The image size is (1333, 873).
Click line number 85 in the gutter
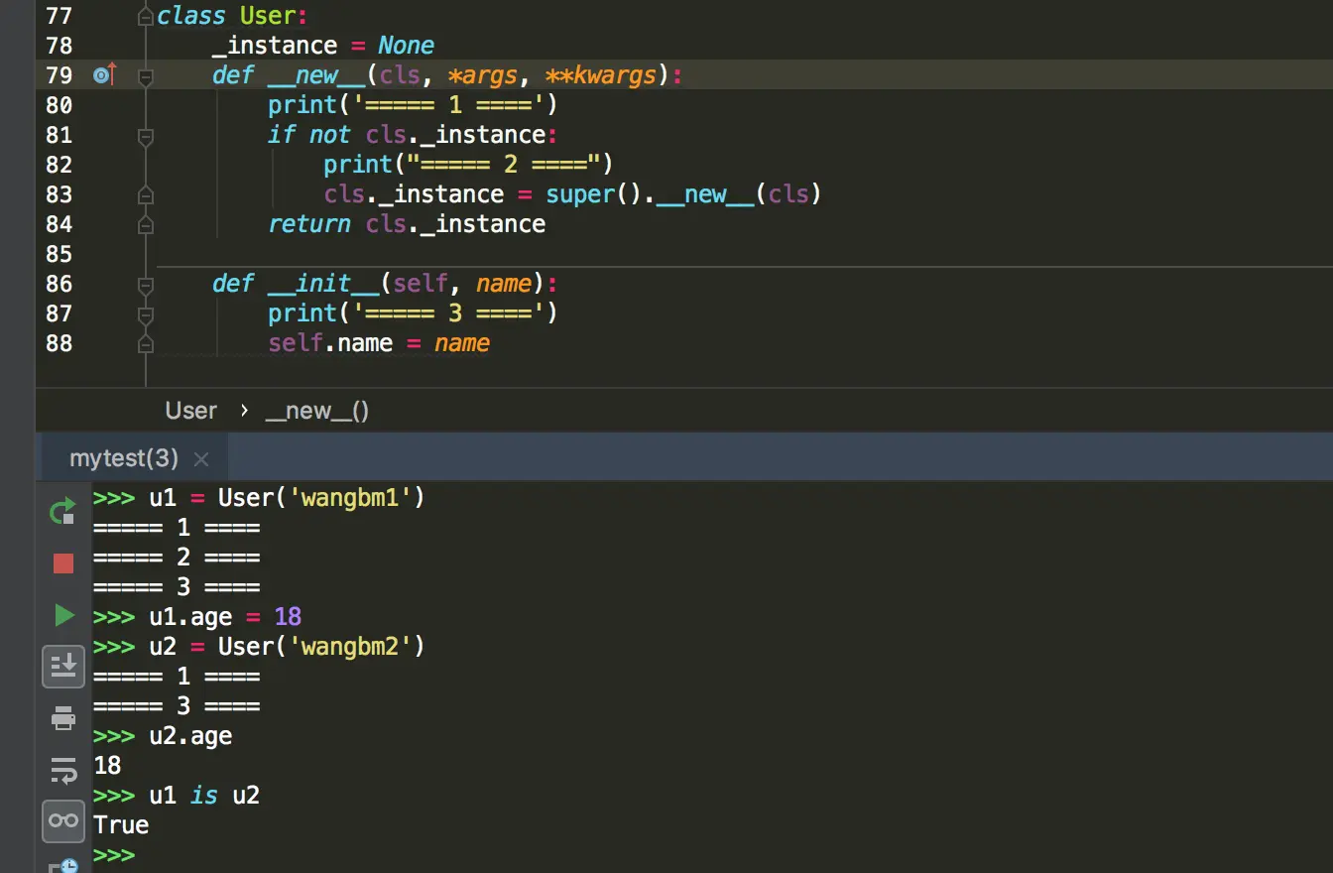tap(60, 254)
